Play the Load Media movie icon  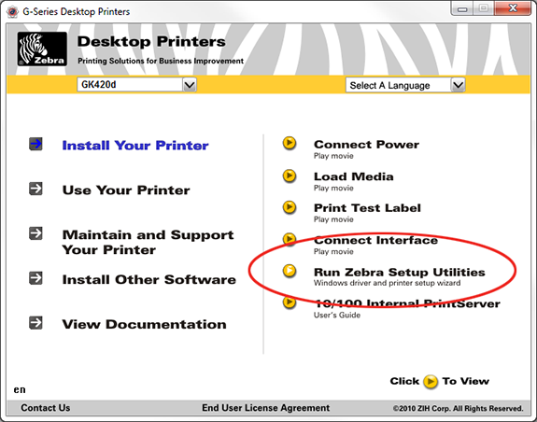click(x=290, y=176)
